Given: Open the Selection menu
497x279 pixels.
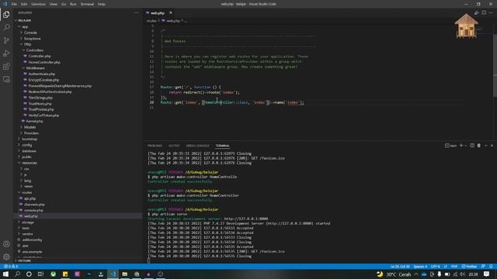Looking at the screenshot, I should pos(38,4).
